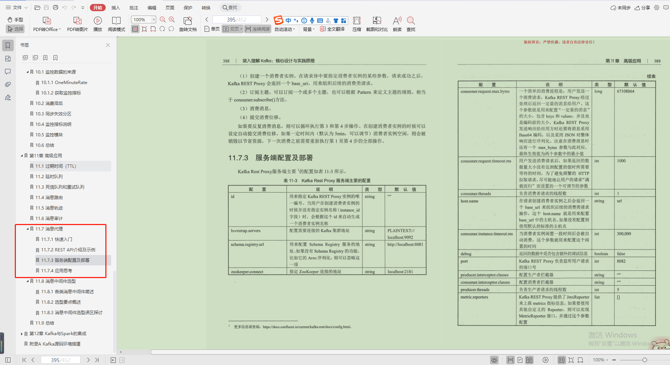The image size is (670, 365).
Task: Switch to the 批注 tab
Action: 134,8
